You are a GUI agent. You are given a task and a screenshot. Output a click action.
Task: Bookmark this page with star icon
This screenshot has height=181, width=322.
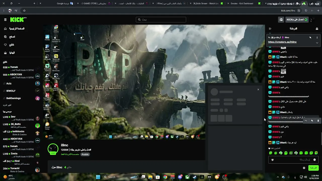pyautogui.click(x=24, y=11)
